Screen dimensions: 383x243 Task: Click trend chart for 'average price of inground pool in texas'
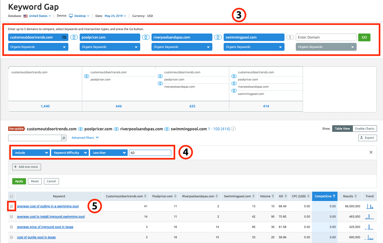click(369, 227)
